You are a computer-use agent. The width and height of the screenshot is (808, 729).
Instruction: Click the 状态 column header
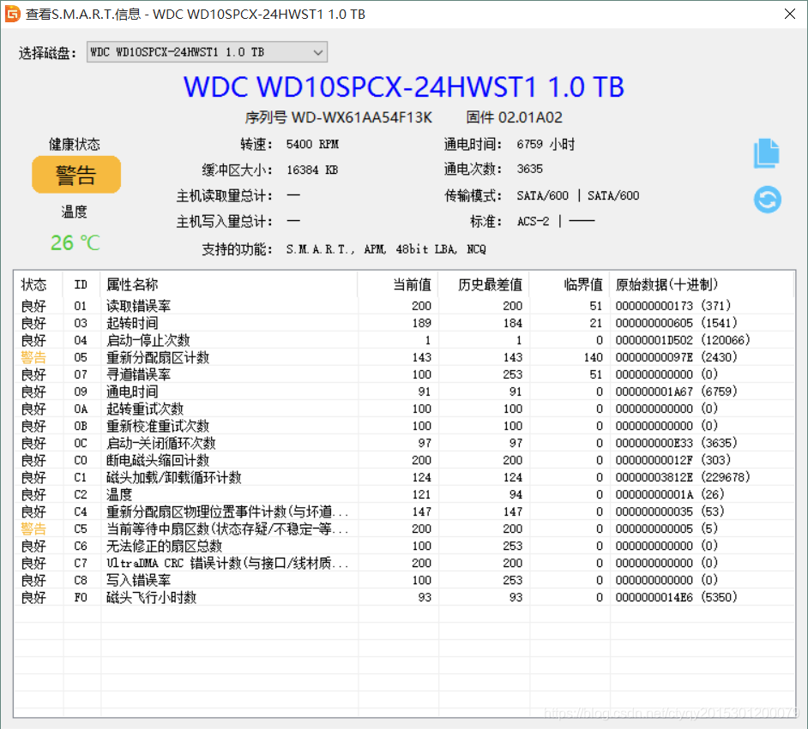pyautogui.click(x=34, y=284)
